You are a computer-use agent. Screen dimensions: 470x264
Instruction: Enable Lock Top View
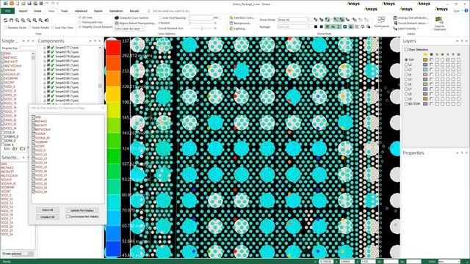pos(52,28)
